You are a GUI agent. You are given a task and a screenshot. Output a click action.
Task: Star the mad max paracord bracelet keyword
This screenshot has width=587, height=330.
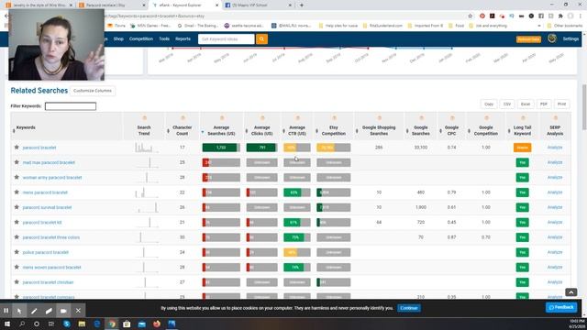[x=17, y=162]
